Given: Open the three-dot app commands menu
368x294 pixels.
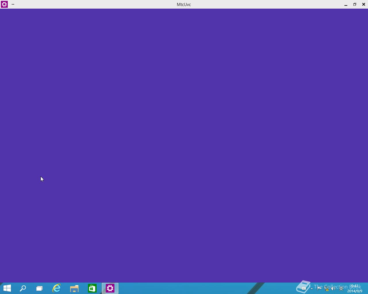Looking at the screenshot, I should click(x=13, y=4).
